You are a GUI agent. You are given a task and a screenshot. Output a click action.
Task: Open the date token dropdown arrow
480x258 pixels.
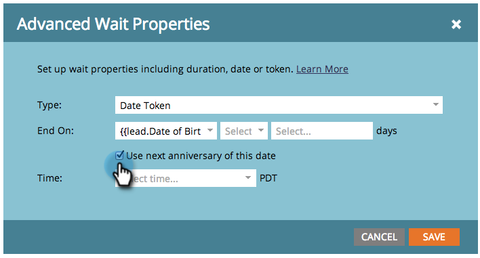[x=210, y=131]
